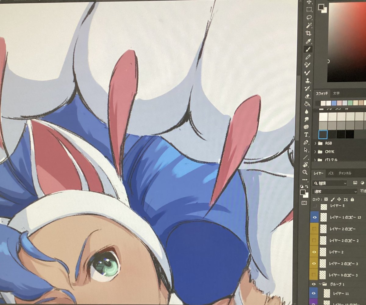Image resolution: width=366 pixels, height=305 pixels.
Task: Select layer thumbnail of レイヤー 2
Action: [324, 252]
